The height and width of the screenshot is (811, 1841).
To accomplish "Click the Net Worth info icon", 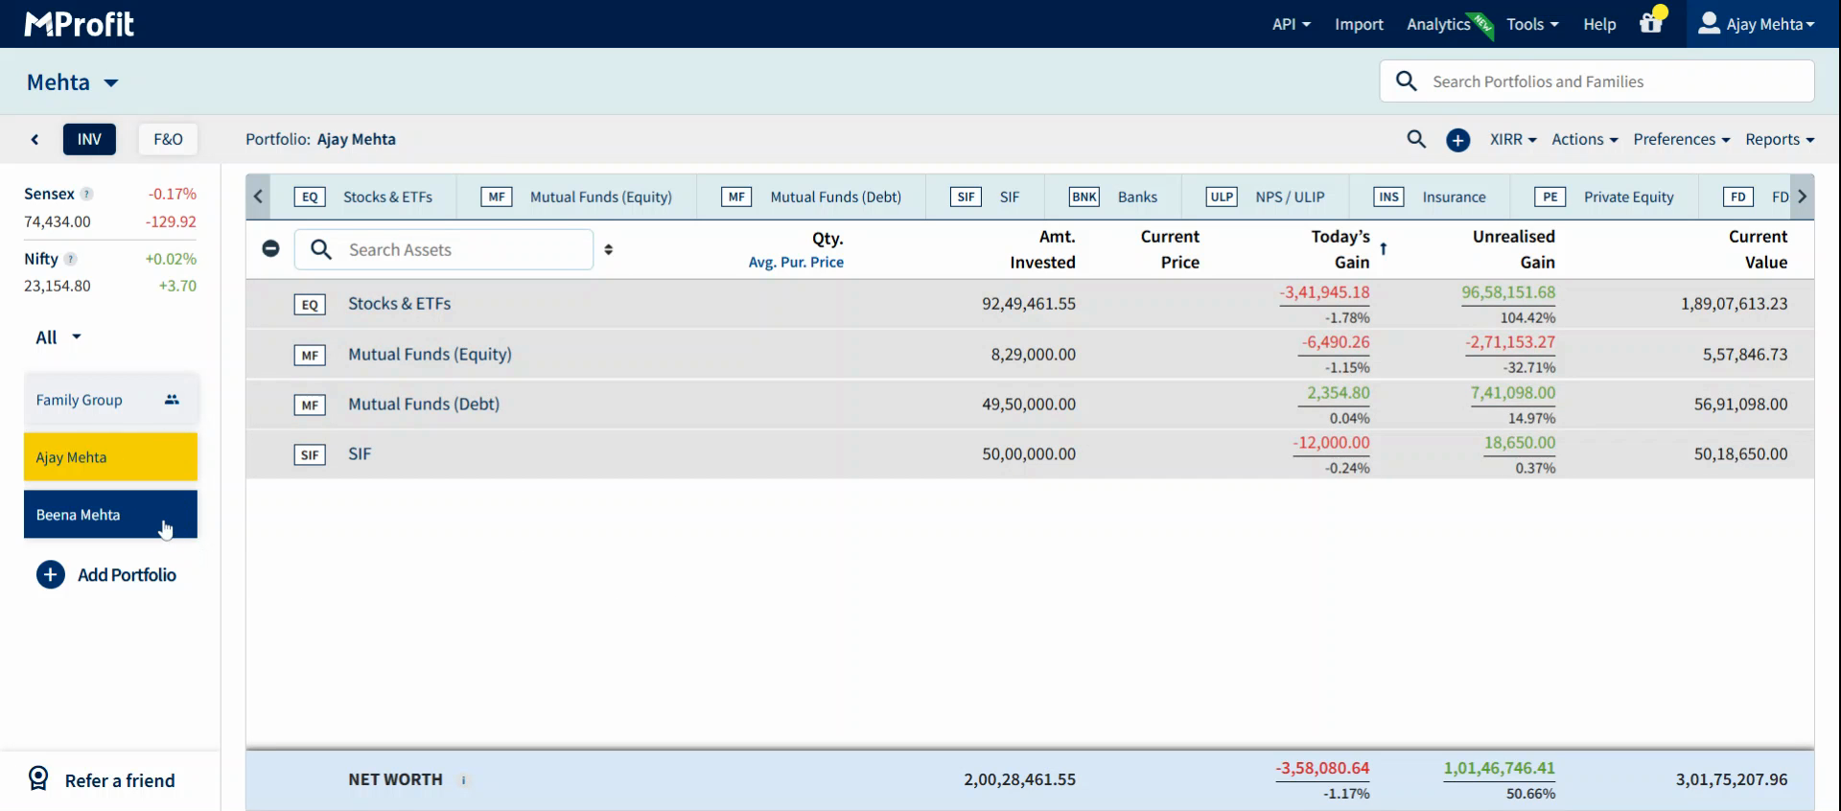I will [x=463, y=780].
